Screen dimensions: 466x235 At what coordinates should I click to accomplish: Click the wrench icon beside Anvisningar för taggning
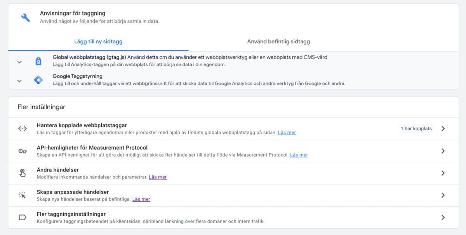pos(26,17)
